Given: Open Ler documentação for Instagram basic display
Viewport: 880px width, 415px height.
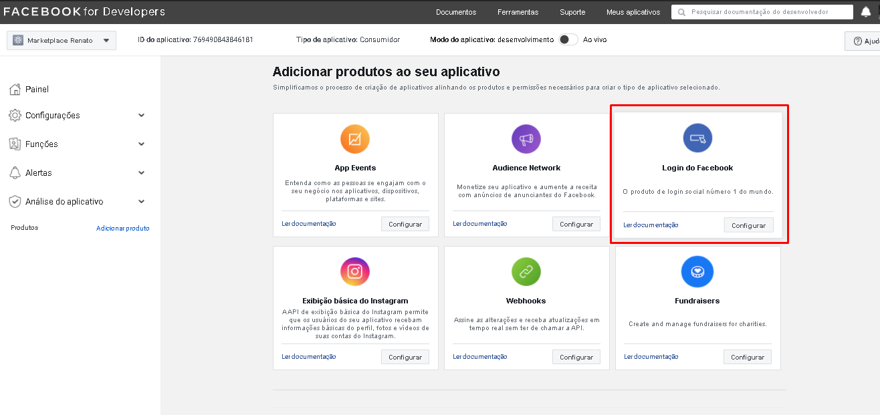Looking at the screenshot, I should click(309, 357).
